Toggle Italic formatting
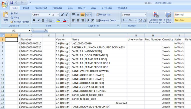Screen dimensions: 191x109 click(x=39, y=20)
